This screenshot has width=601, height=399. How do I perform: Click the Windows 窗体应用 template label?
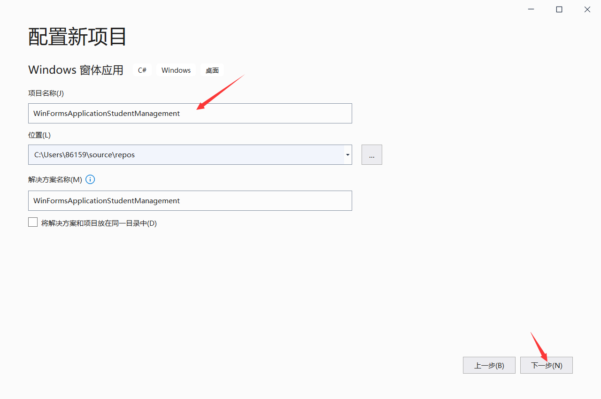click(x=75, y=69)
